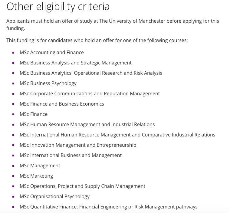Select the MSc Accounting and Finance item
Image resolution: width=230 pixels, height=213 pixels.
pyautogui.click(x=51, y=52)
